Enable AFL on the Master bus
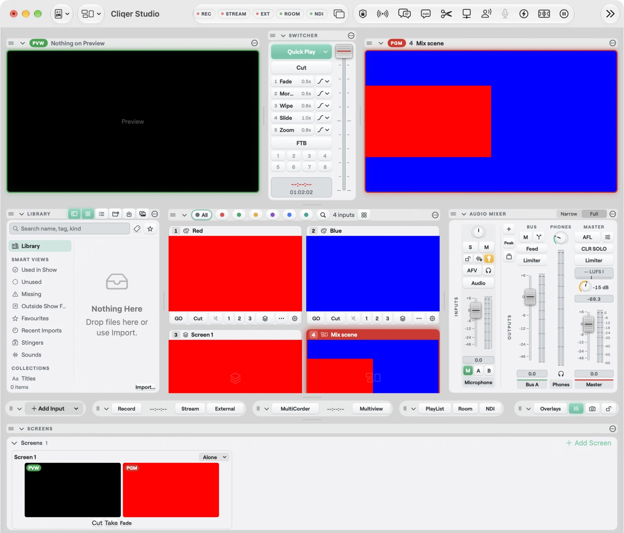 [x=587, y=237]
